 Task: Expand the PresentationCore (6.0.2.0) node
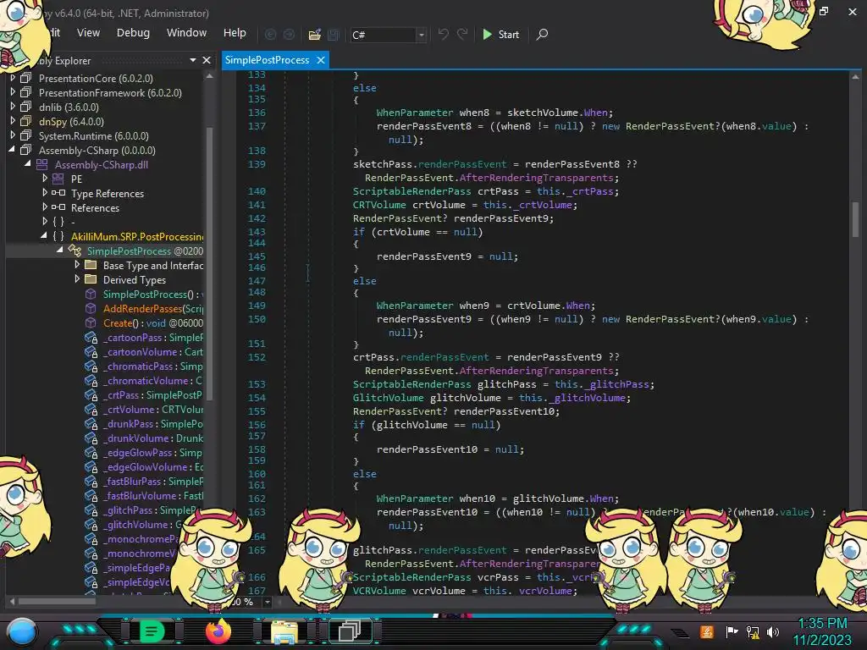[13, 78]
